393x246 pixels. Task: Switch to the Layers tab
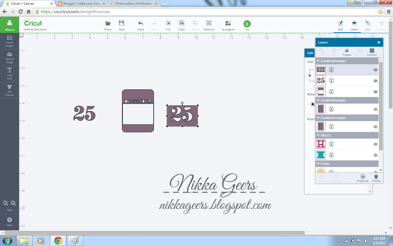[354, 25]
